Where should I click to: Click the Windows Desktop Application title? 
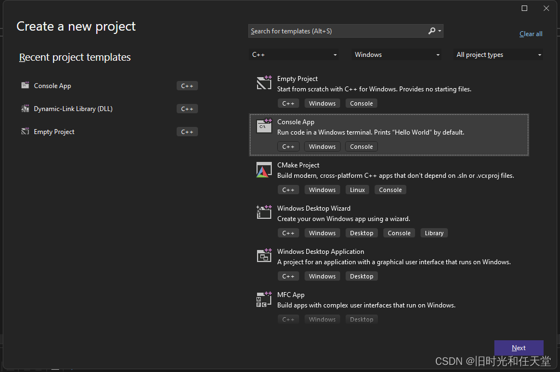[320, 252]
